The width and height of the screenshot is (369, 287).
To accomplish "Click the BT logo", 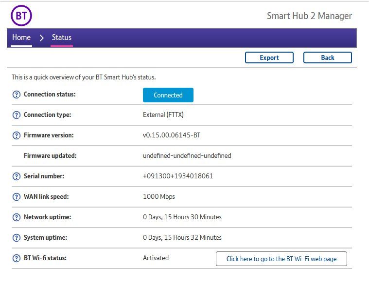I will point(21,16).
